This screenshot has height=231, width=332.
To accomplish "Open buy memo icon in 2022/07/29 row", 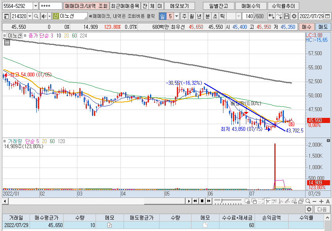I will point(109,225).
